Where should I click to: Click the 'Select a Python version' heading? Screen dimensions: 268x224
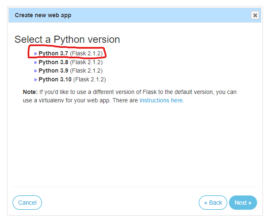67,39
